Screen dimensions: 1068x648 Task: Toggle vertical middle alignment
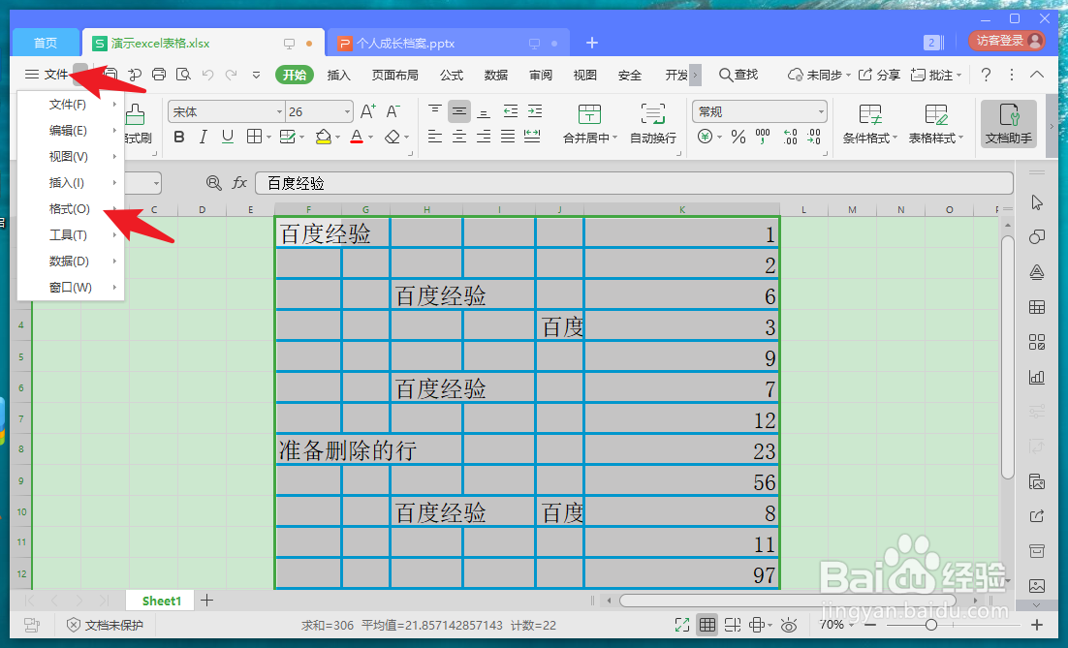[x=459, y=111]
